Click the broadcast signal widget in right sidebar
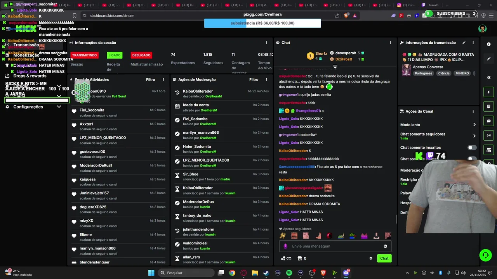 pyautogui.click(x=488, y=135)
